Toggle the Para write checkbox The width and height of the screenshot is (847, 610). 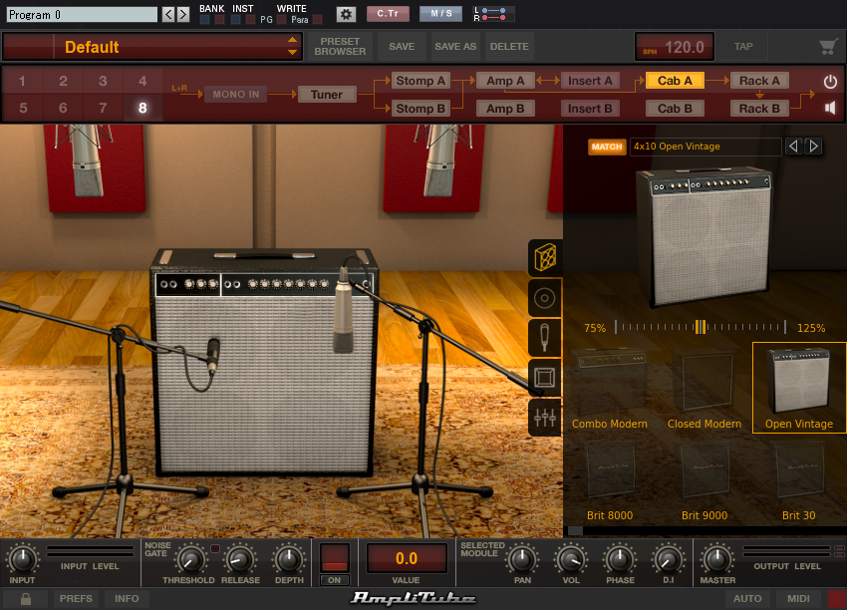click(x=318, y=20)
